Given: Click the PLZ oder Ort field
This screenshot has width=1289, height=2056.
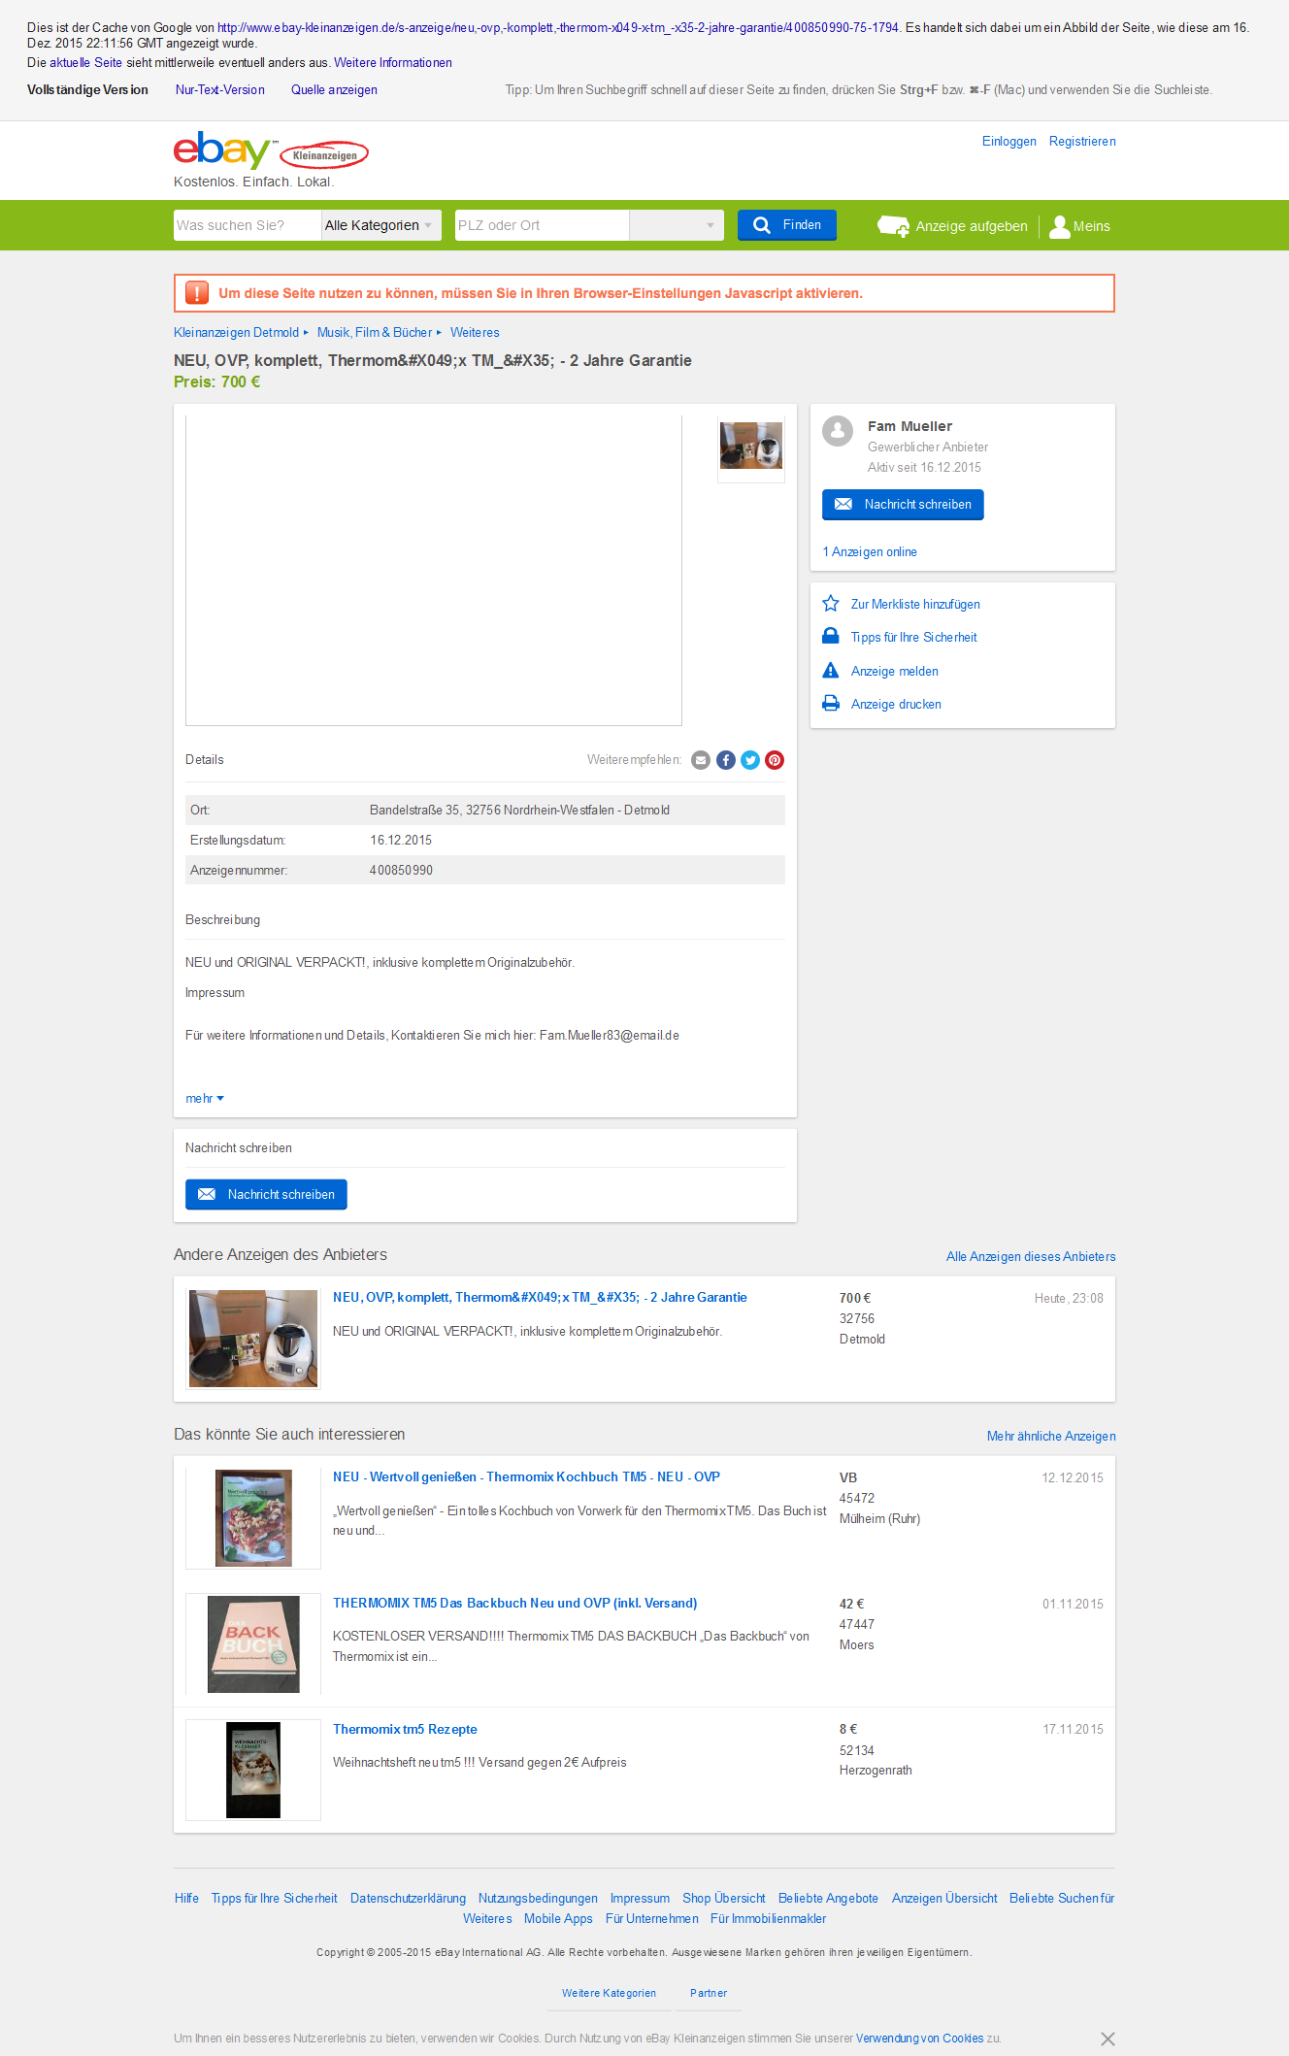Looking at the screenshot, I should (x=542, y=225).
